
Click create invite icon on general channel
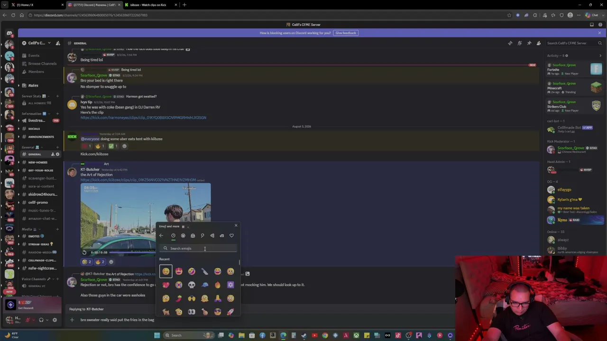tap(53, 154)
